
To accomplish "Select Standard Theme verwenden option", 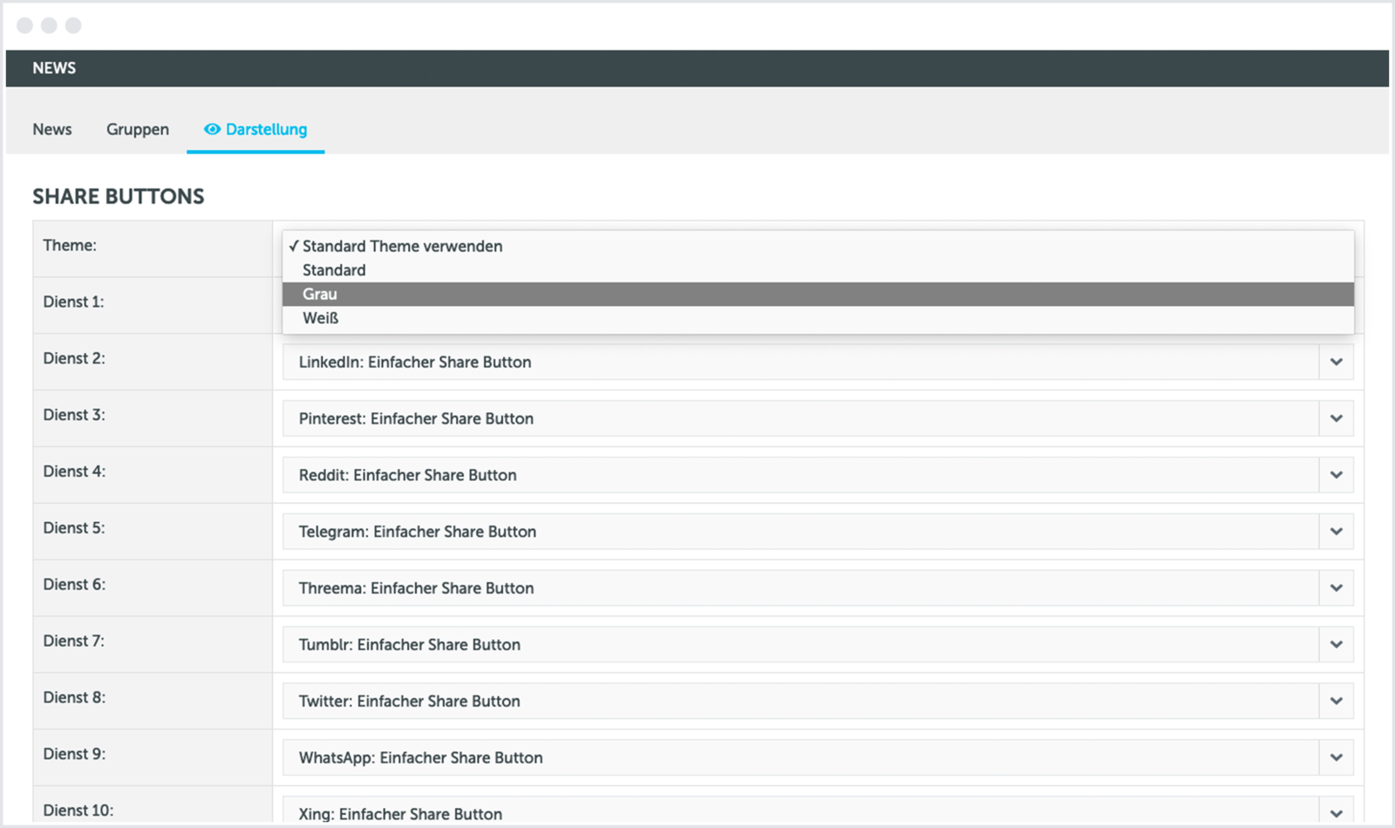I will pyautogui.click(x=402, y=247).
